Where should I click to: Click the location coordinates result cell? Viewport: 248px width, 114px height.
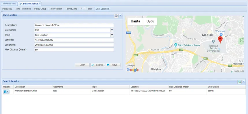pos(149,91)
